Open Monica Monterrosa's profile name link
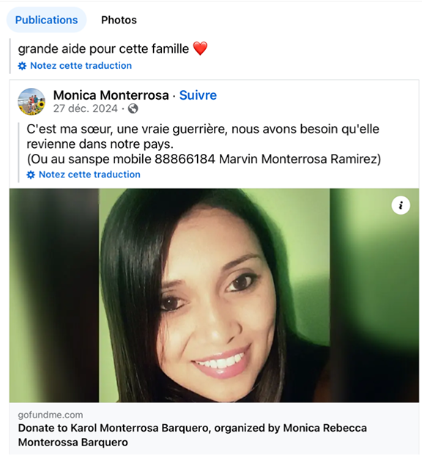 point(111,95)
